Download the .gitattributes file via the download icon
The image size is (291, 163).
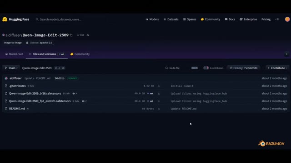159,86
